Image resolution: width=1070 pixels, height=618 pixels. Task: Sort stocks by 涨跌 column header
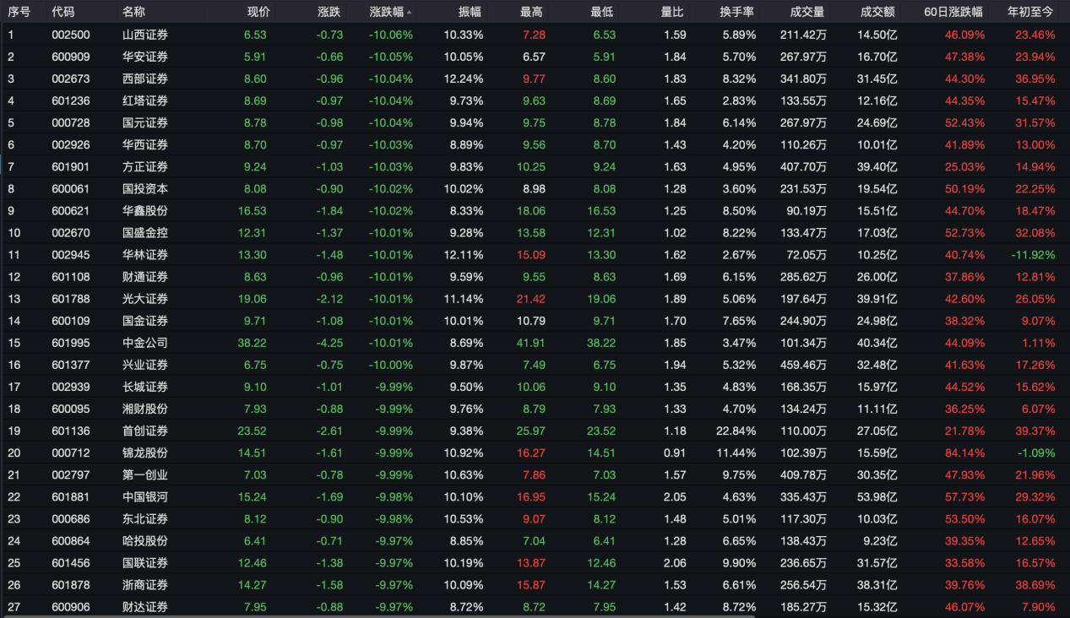point(329,12)
